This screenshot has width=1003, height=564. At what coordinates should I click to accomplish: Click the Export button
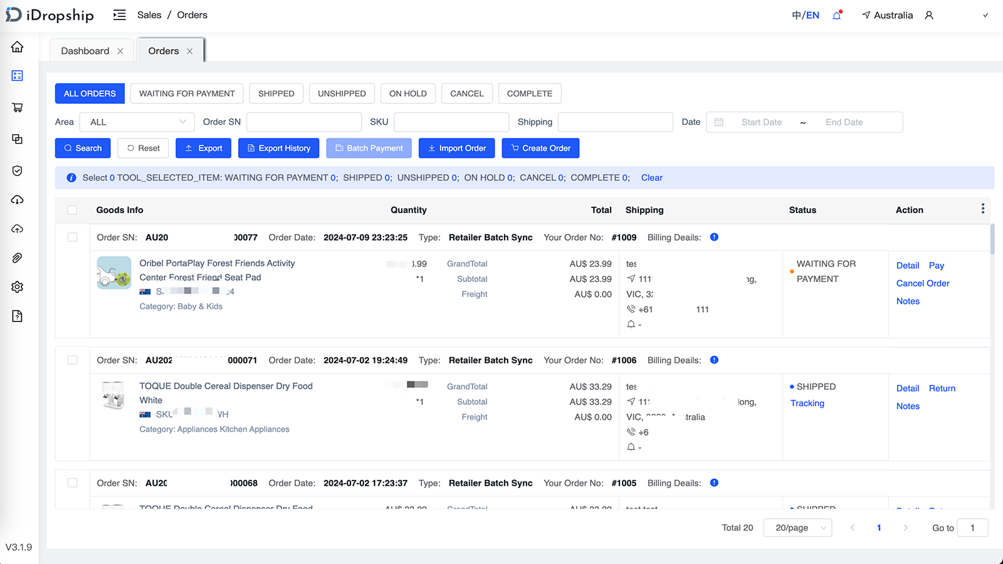click(x=204, y=148)
